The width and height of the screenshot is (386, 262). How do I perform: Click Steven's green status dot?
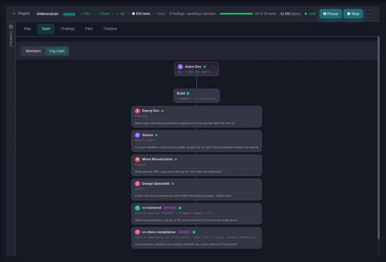(156, 135)
